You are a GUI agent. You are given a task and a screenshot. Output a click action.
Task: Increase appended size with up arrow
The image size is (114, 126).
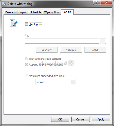73,81
